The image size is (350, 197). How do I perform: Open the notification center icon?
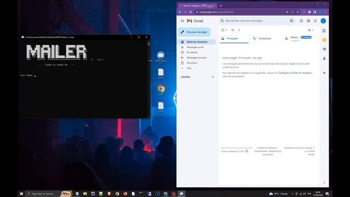coord(327,194)
